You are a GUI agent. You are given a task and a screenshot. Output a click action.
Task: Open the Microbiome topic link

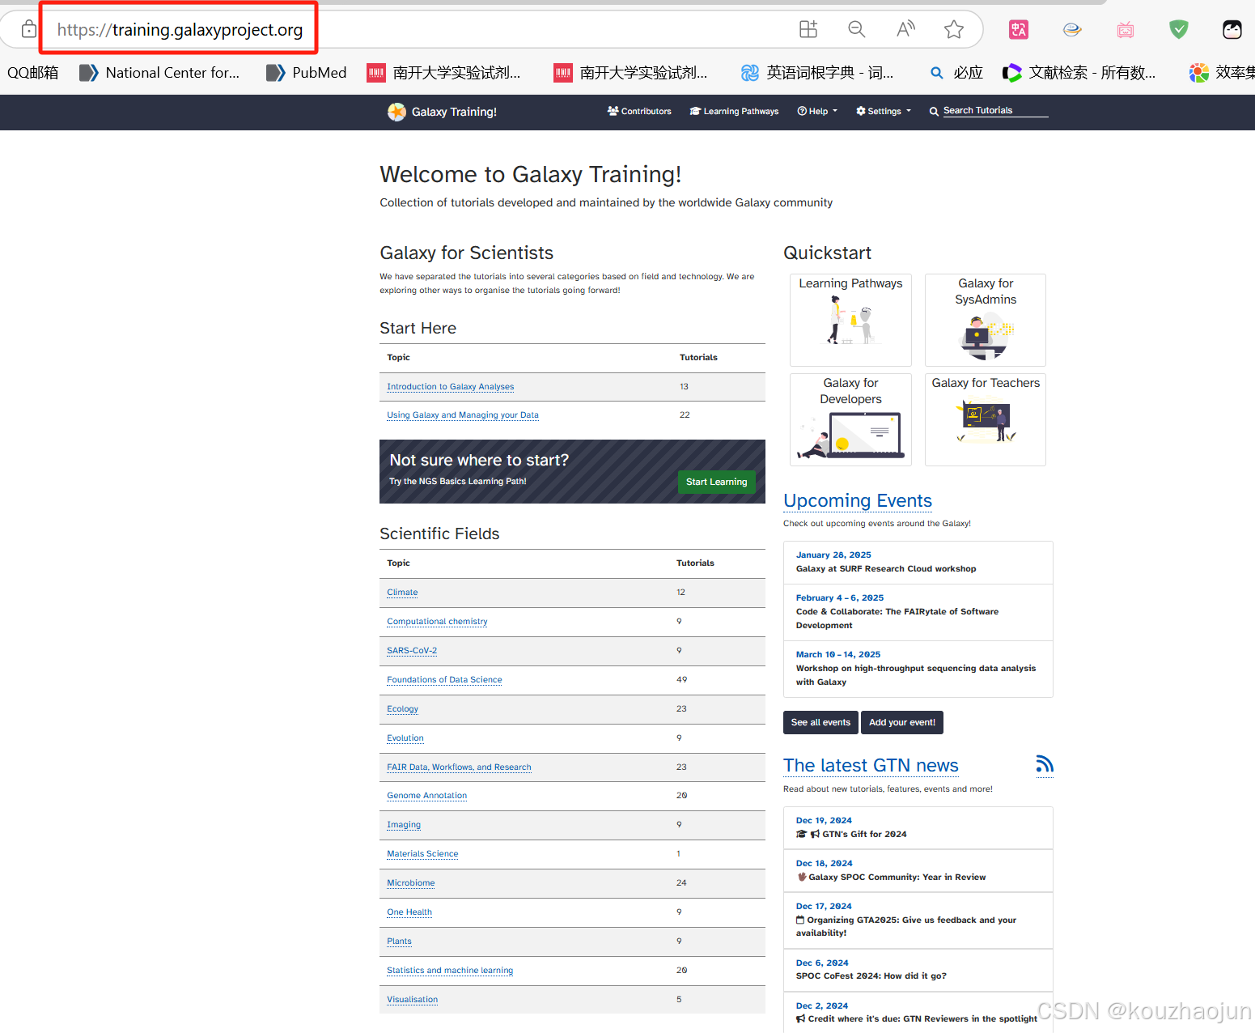(411, 883)
